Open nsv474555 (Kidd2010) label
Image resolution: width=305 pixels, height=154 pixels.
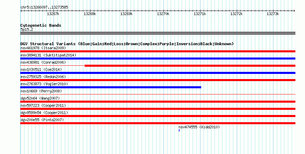pos(199,127)
